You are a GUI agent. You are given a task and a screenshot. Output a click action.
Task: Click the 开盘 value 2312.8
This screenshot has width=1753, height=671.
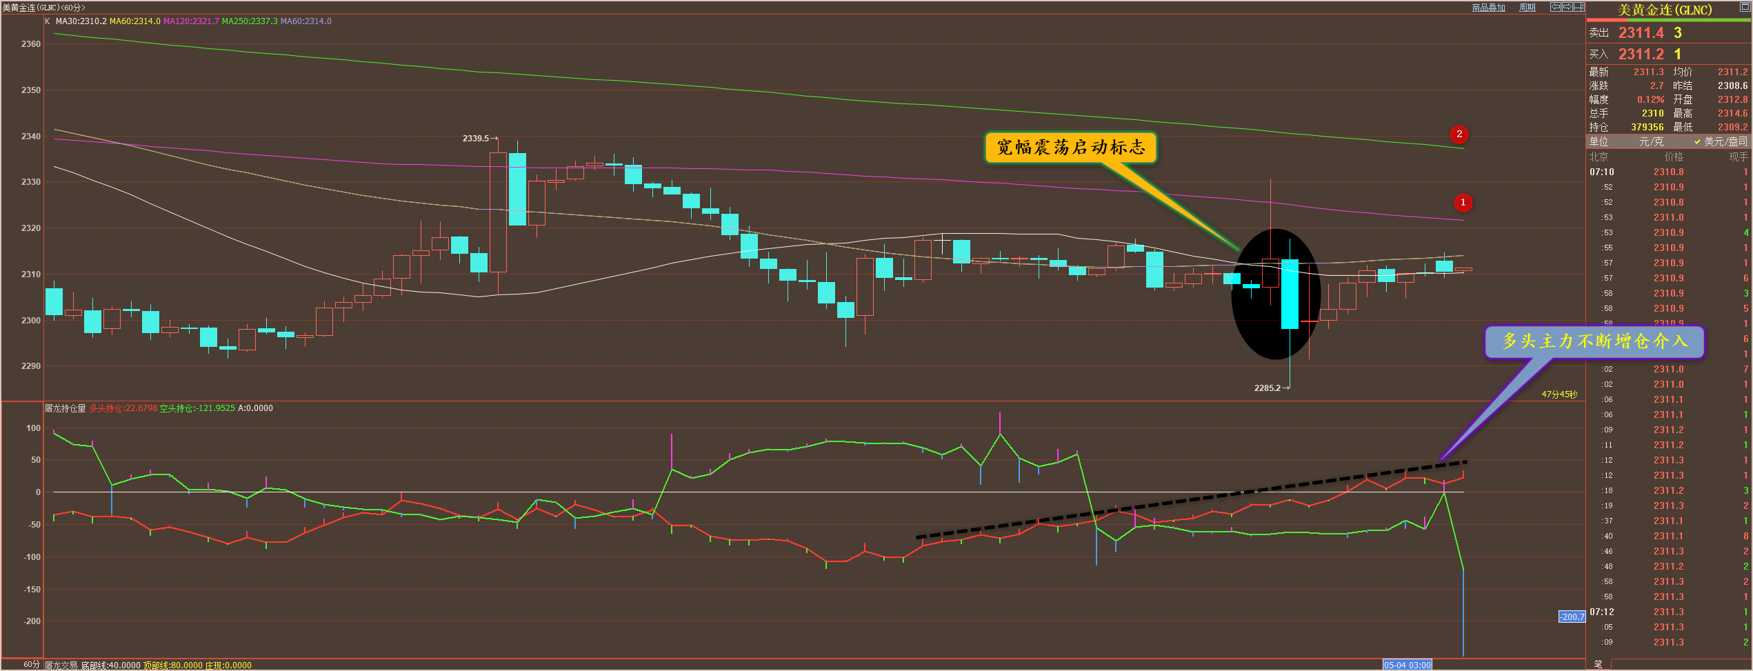[1732, 99]
